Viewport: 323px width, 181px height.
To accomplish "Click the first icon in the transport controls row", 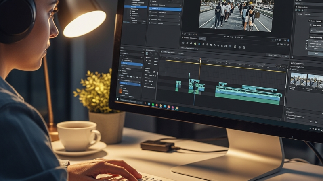I will 183,43.
